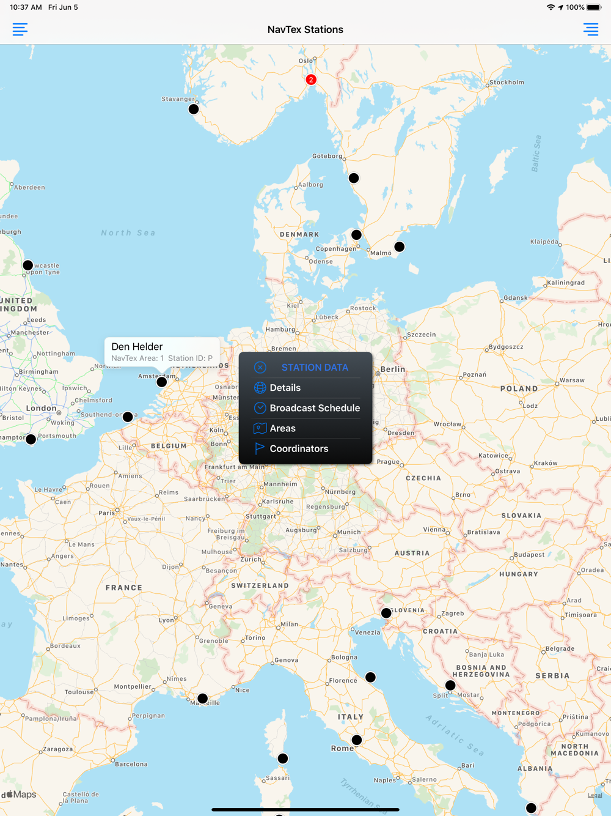Tap the battery indicator in status bar
This screenshot has height=816, width=611.
[x=595, y=7]
